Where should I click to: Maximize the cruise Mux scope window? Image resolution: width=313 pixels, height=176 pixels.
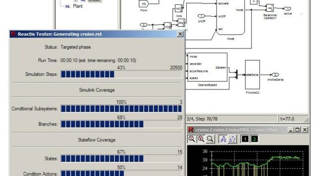(297, 130)
